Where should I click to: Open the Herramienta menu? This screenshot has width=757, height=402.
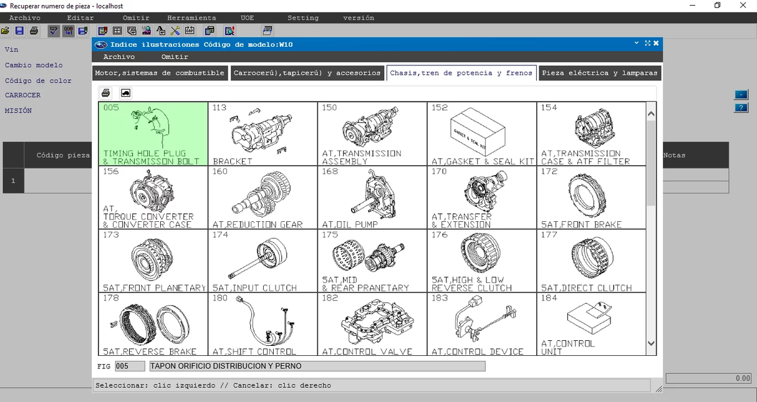click(191, 18)
